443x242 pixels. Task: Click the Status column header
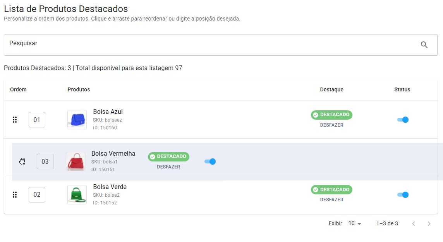(x=402, y=89)
